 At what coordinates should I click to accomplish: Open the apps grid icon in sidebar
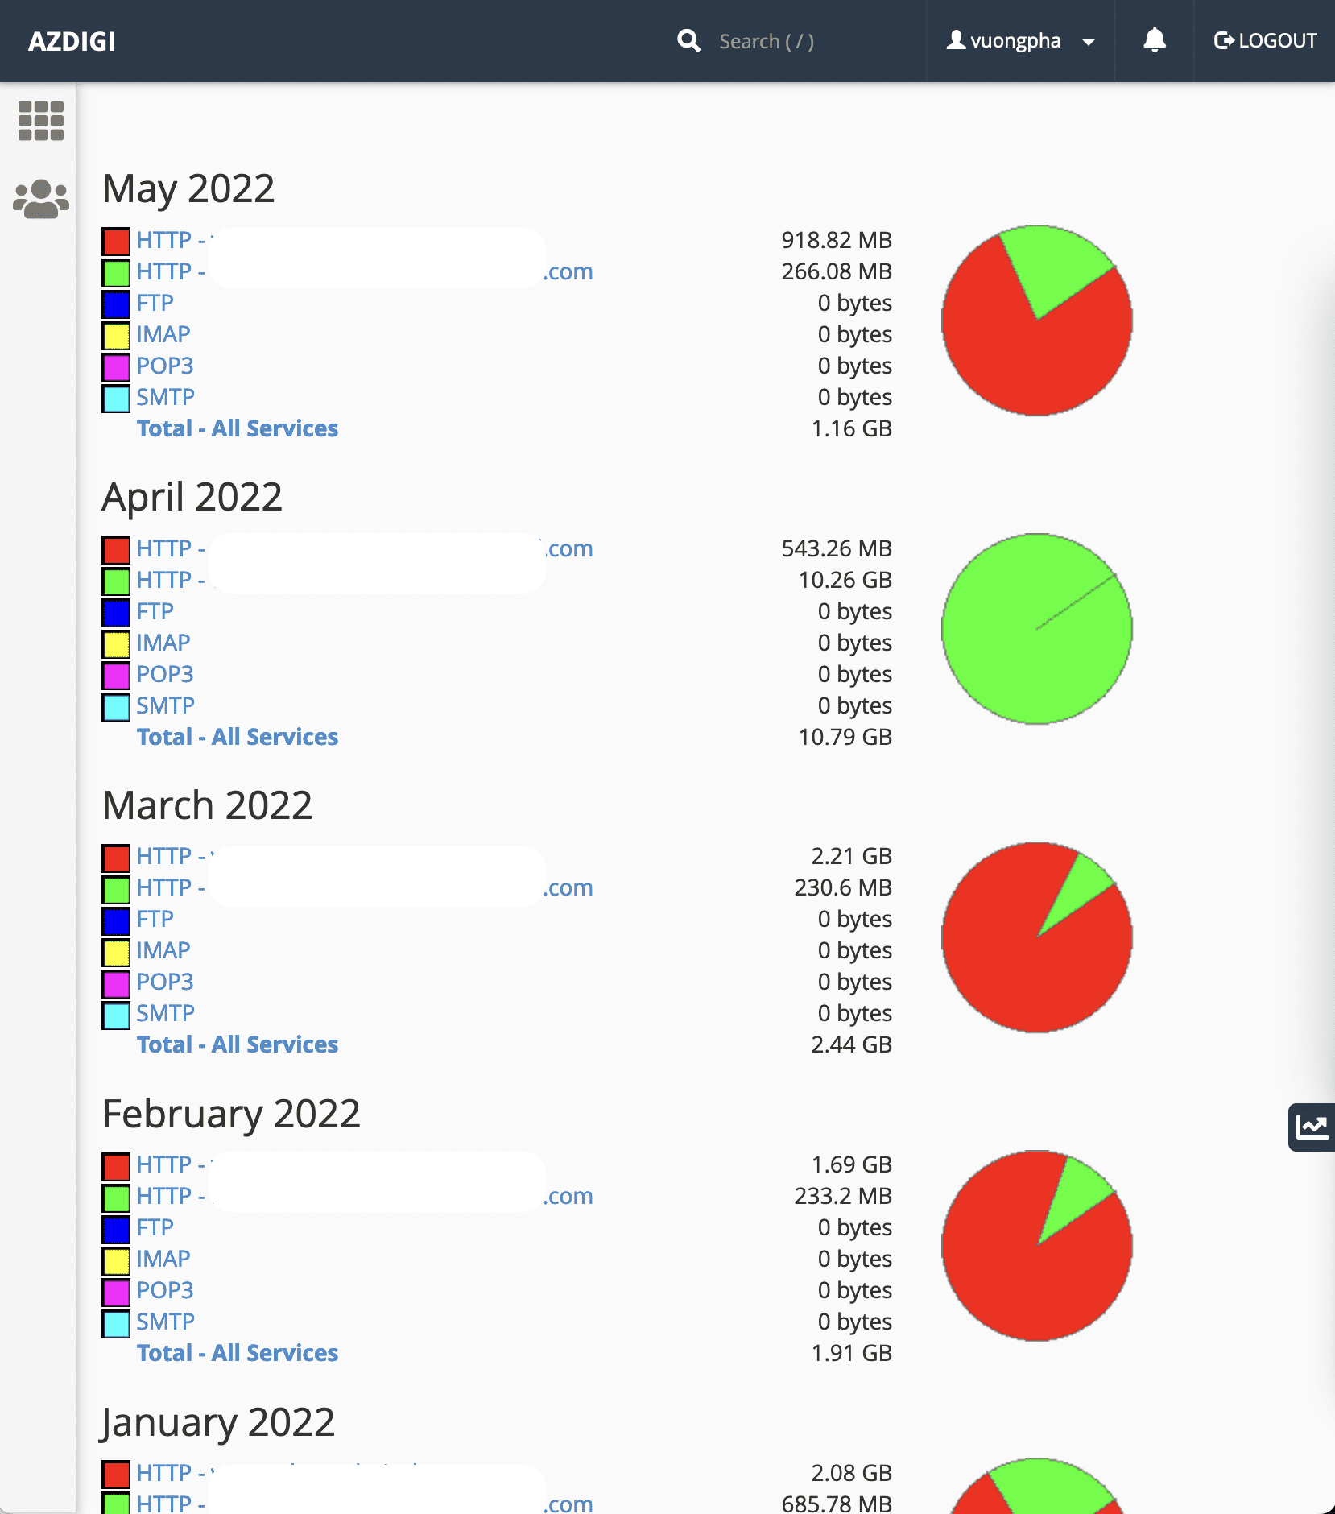coord(41,119)
